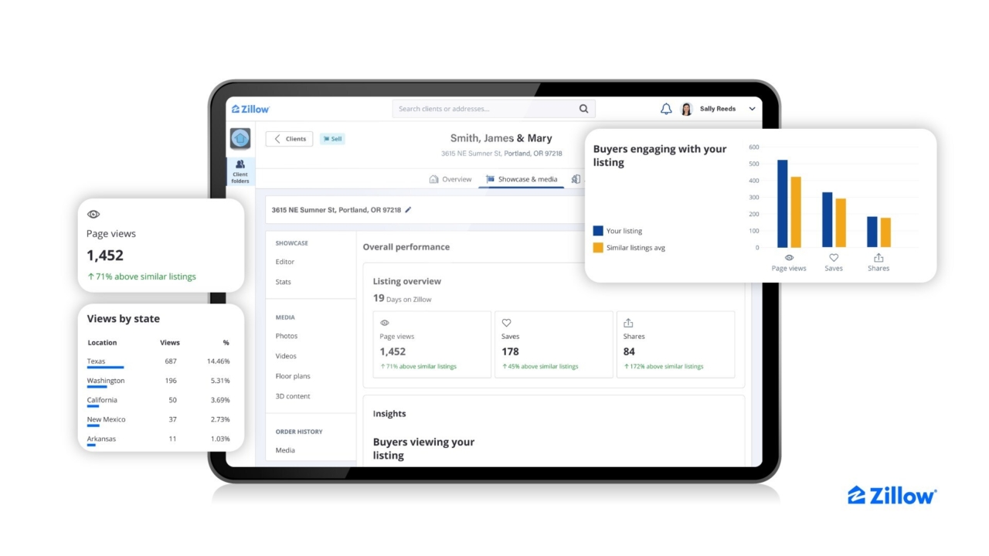This screenshot has height=556, width=989.
Task: Click the Zillow logo in the header
Action: point(250,108)
